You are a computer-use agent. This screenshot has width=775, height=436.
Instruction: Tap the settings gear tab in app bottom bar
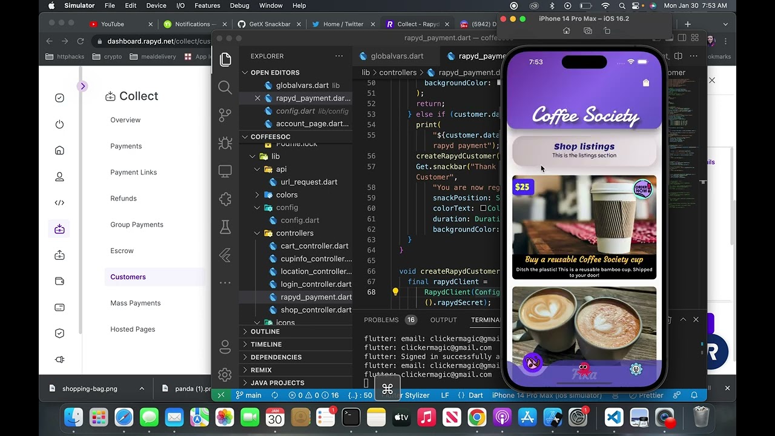coord(636,369)
